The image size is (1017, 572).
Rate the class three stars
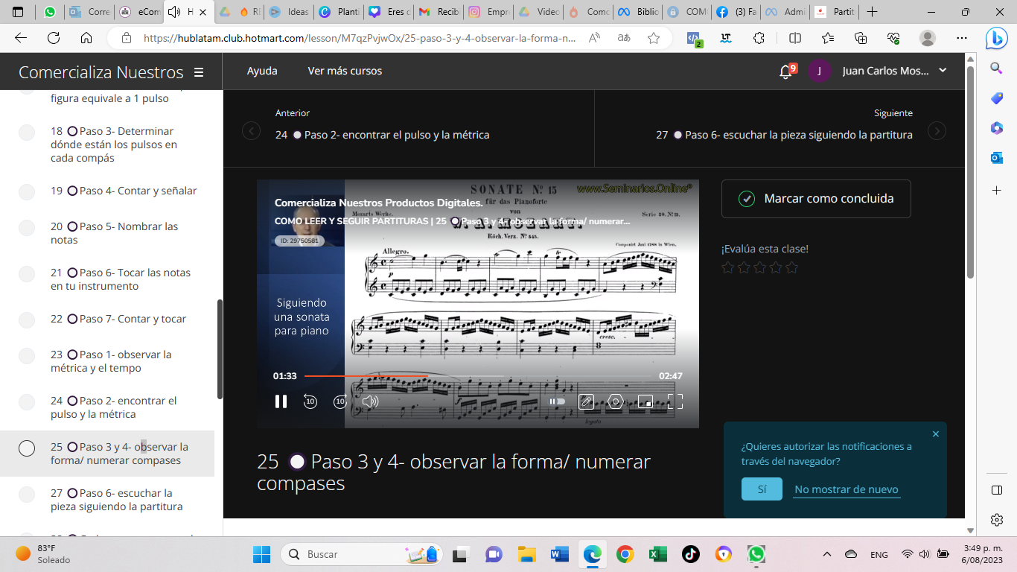pos(759,267)
